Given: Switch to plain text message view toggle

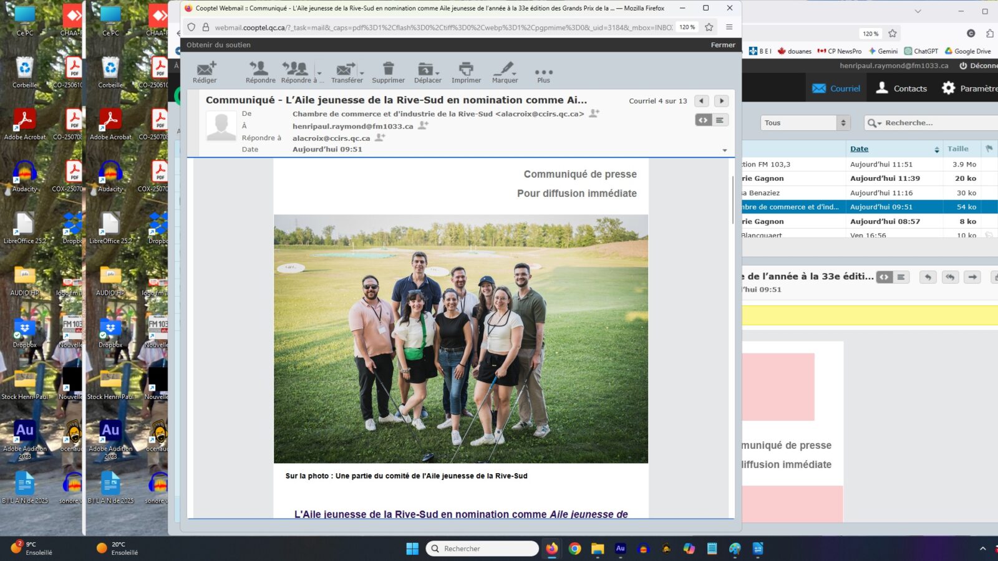Looking at the screenshot, I should (x=720, y=120).
